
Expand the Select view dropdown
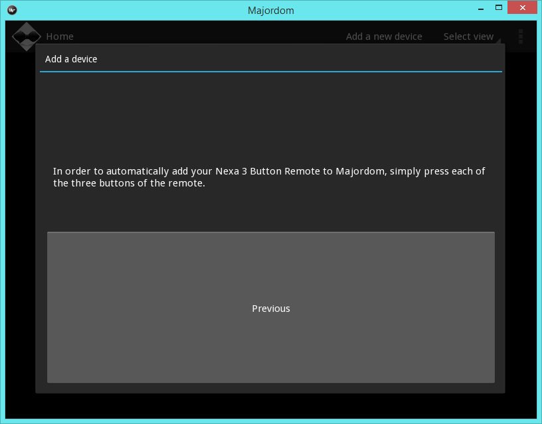point(469,36)
